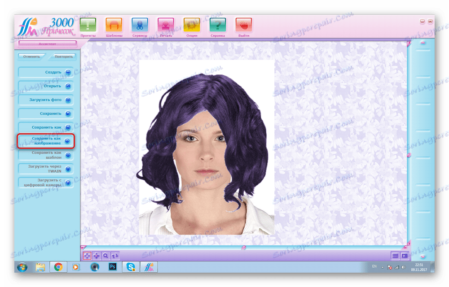
Task: Open the Справка help icon
Action: point(218,25)
